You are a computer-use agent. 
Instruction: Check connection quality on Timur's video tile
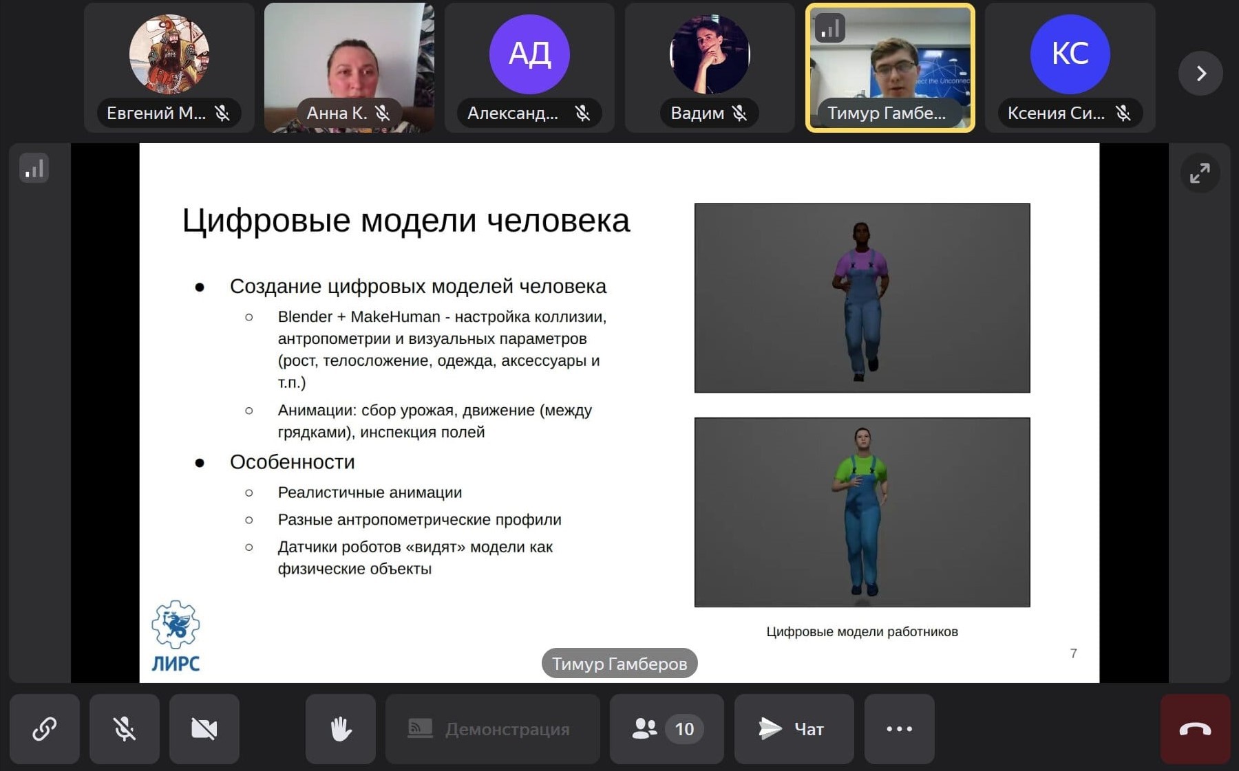point(829,28)
